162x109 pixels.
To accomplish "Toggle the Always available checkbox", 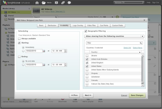I will tap(19, 39).
